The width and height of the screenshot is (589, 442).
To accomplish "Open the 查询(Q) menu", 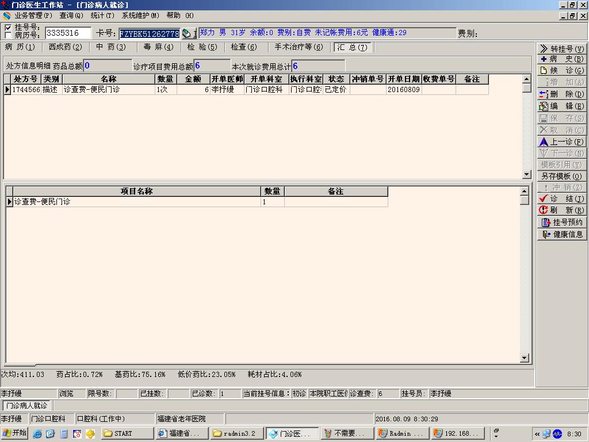I will 71,16.
